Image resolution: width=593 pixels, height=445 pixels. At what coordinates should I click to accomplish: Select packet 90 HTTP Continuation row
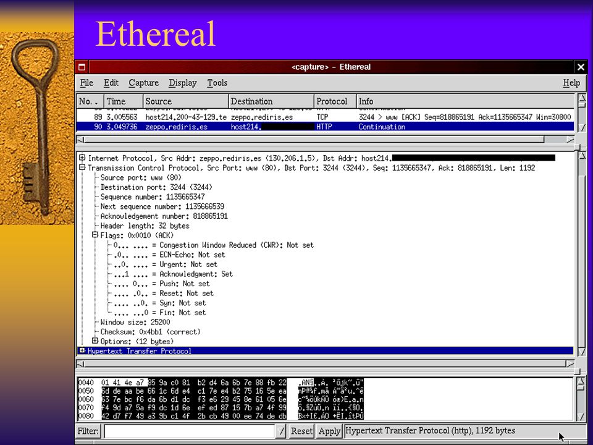[x=326, y=127]
